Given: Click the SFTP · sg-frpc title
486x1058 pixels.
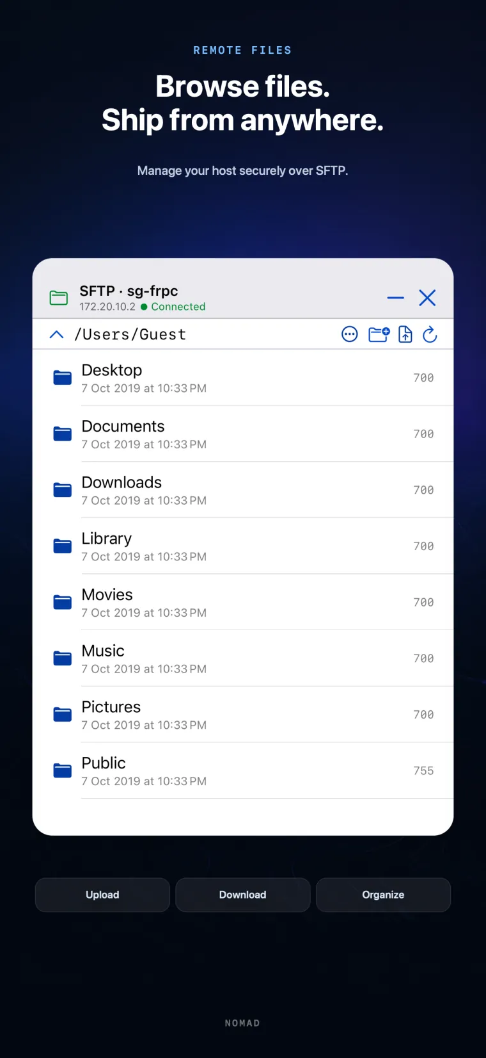Looking at the screenshot, I should [x=129, y=291].
